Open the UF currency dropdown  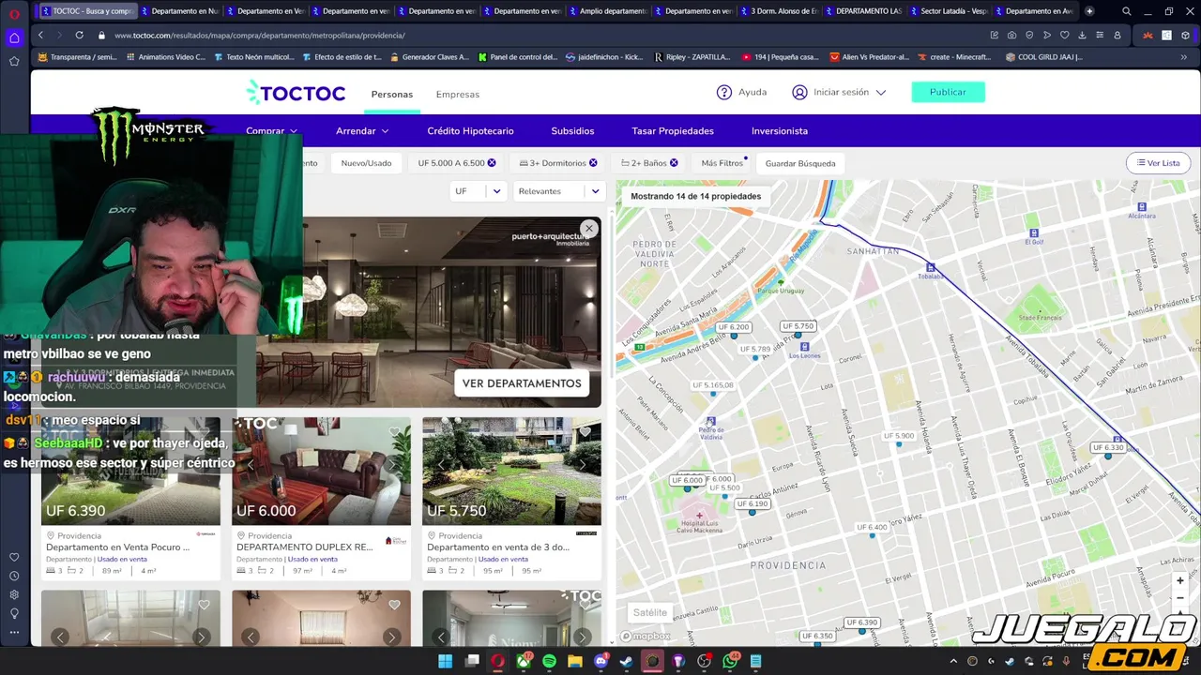(478, 191)
